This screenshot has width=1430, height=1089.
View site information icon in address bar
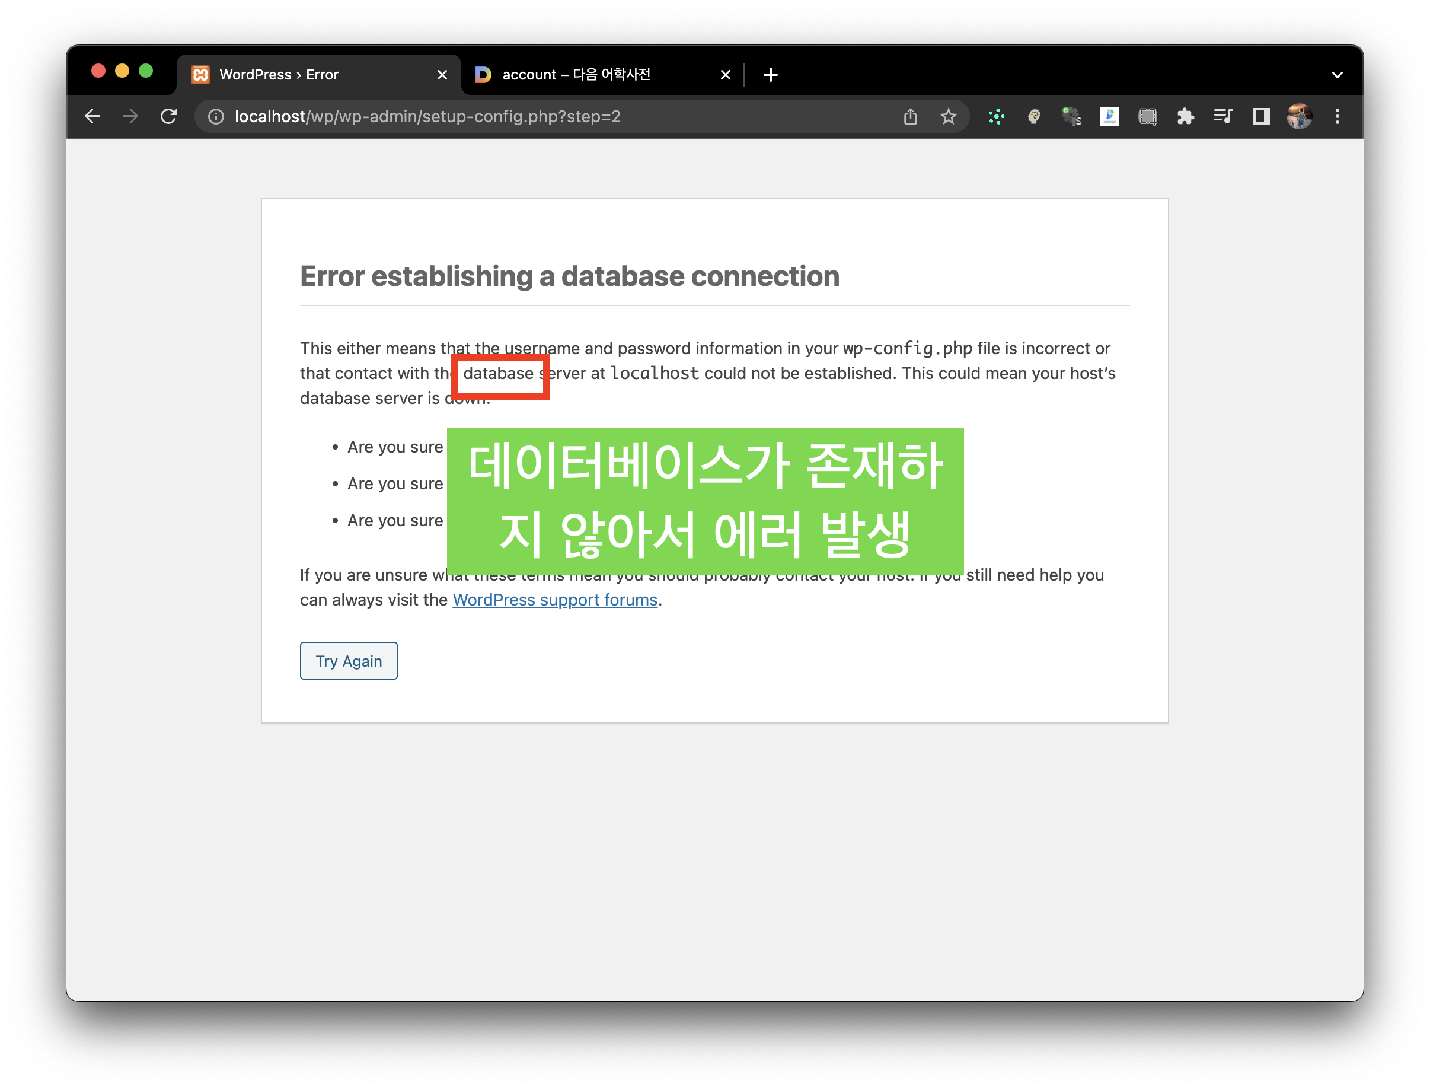coord(216,117)
